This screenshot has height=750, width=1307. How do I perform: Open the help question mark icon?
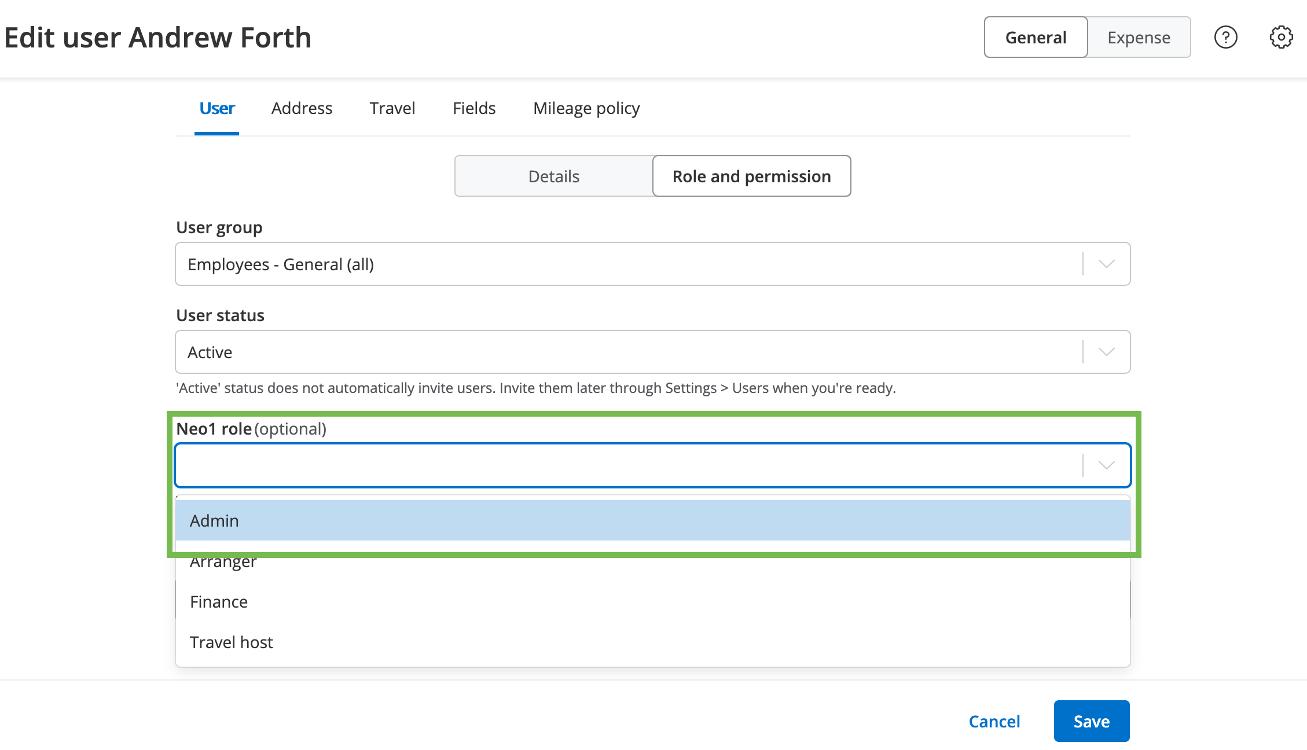tap(1225, 38)
